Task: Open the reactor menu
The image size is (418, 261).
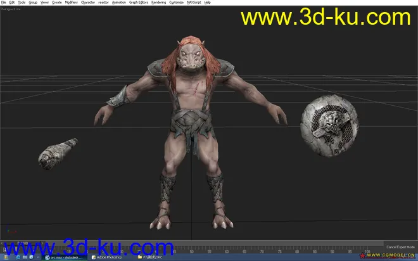Action: [x=103, y=3]
